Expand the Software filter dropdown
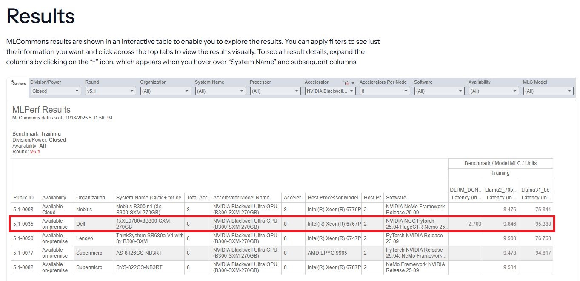580x281 pixels. 439,91
